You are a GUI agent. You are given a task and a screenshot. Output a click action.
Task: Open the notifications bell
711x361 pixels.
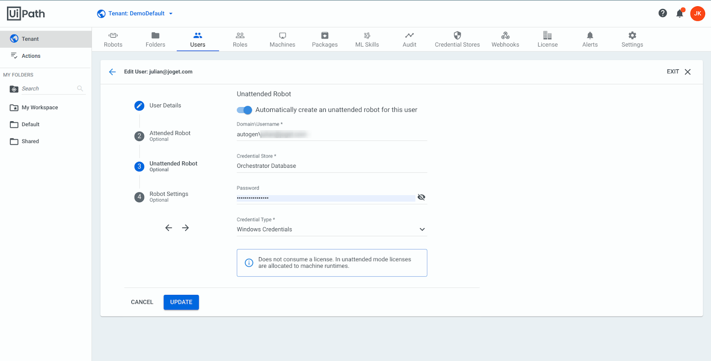point(679,13)
